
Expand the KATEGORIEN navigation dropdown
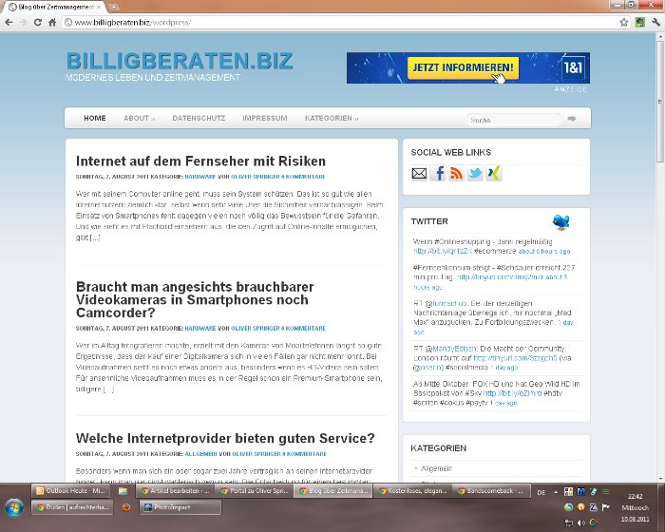[x=332, y=119]
